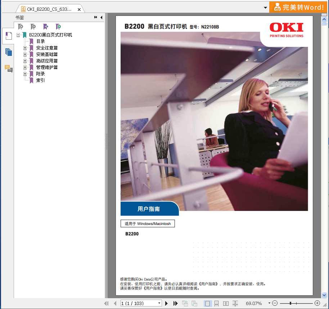Open the tab list dropdown arrow
This screenshot has width=329, height=309.
pyautogui.click(x=265, y=8)
